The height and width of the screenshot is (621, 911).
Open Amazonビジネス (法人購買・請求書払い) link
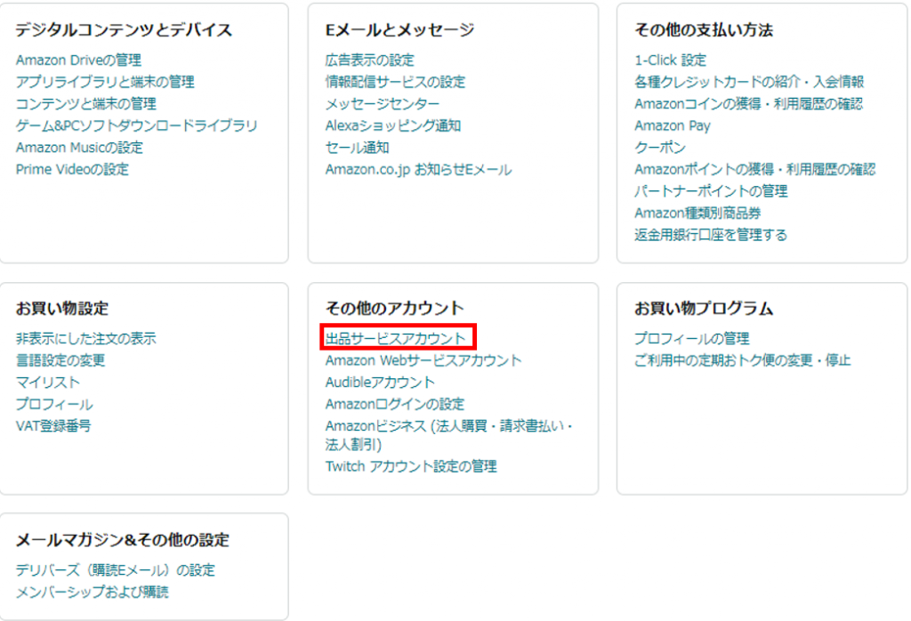point(448,435)
